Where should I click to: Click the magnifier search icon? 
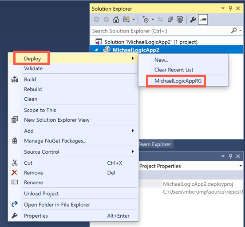[234, 30]
